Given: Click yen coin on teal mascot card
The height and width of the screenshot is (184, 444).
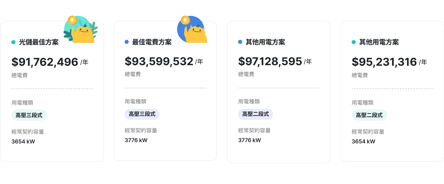Looking at the screenshot, I should click(x=72, y=20).
